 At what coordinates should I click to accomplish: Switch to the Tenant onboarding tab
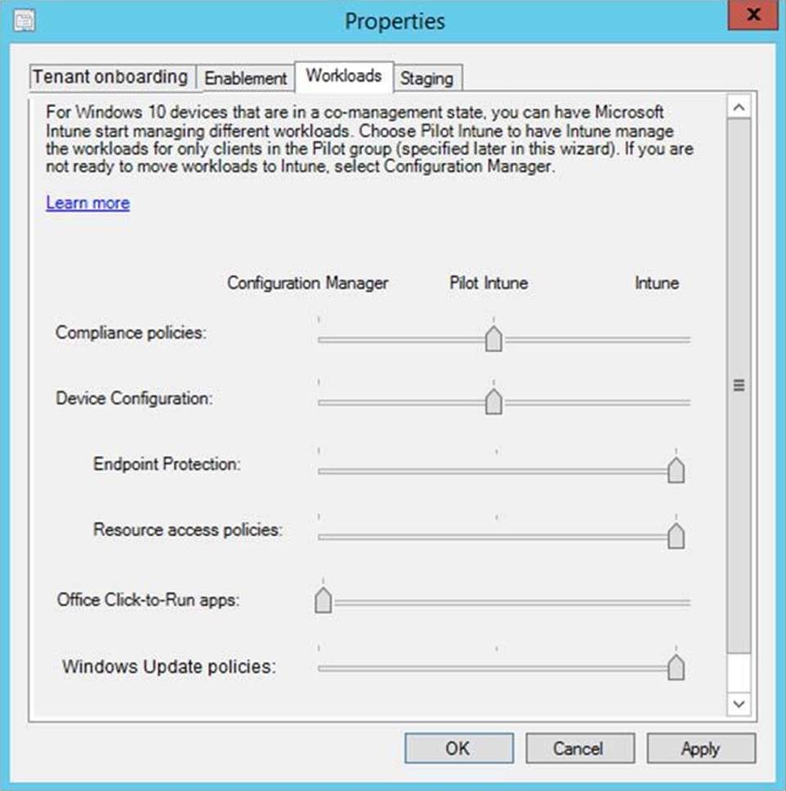pyautogui.click(x=112, y=78)
